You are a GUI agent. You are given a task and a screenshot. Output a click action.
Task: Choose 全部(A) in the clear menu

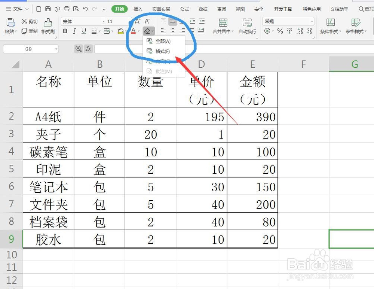(x=163, y=41)
